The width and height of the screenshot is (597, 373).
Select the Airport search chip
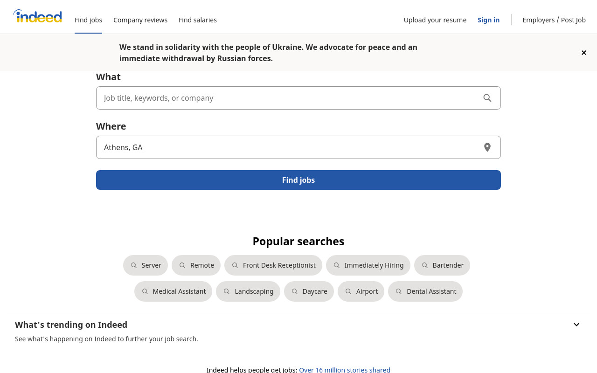click(361, 291)
